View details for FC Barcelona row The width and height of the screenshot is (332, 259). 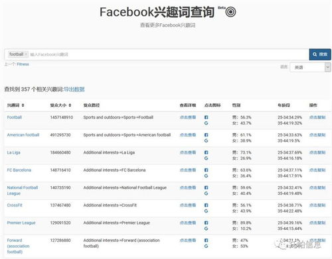pos(188,170)
